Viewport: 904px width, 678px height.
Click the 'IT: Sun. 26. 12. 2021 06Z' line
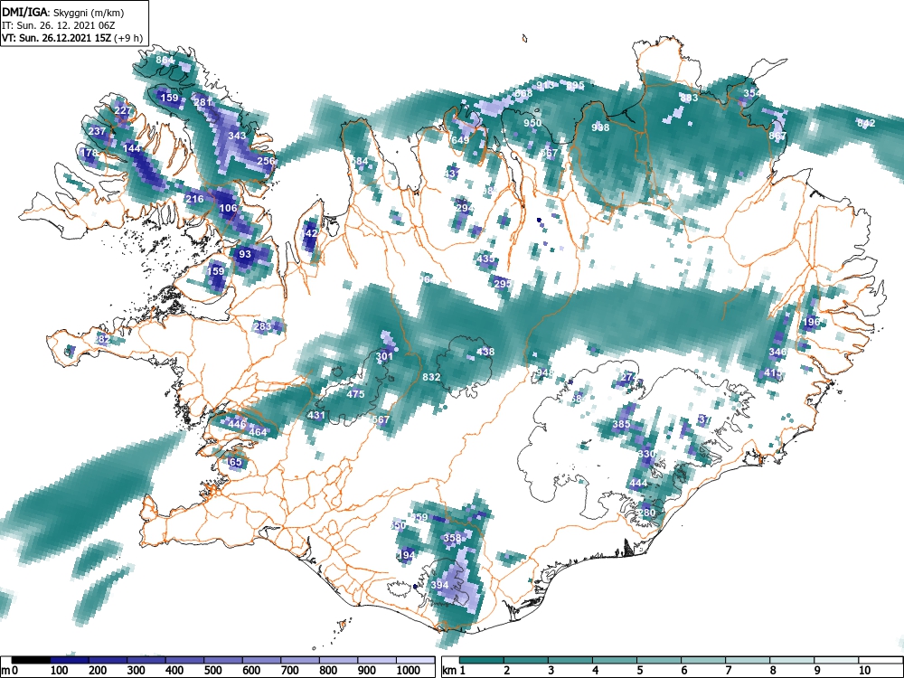(x=58, y=25)
